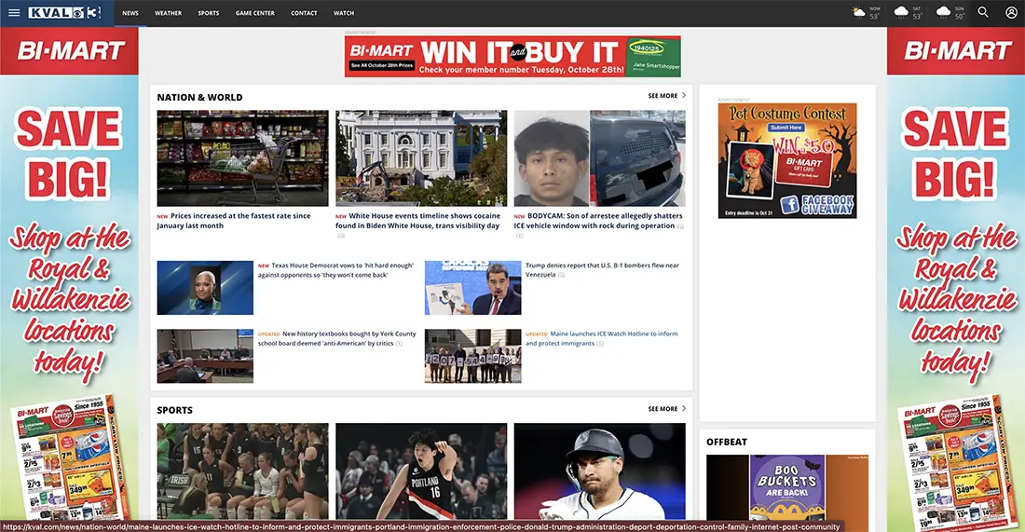Click the mugshot and ICE vehicle thumbnail
The width and height of the screenshot is (1025, 532).
pyautogui.click(x=599, y=158)
